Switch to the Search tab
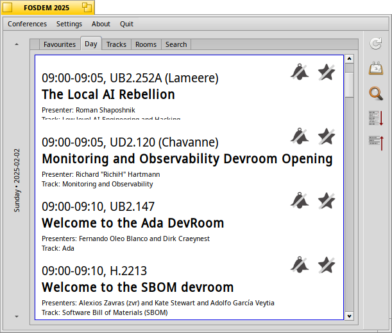The width and height of the screenshot is (392, 333). tap(176, 44)
